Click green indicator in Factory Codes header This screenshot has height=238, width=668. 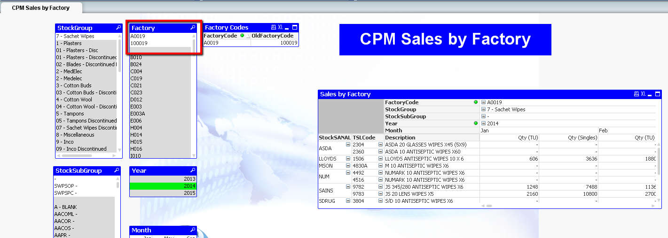point(242,36)
